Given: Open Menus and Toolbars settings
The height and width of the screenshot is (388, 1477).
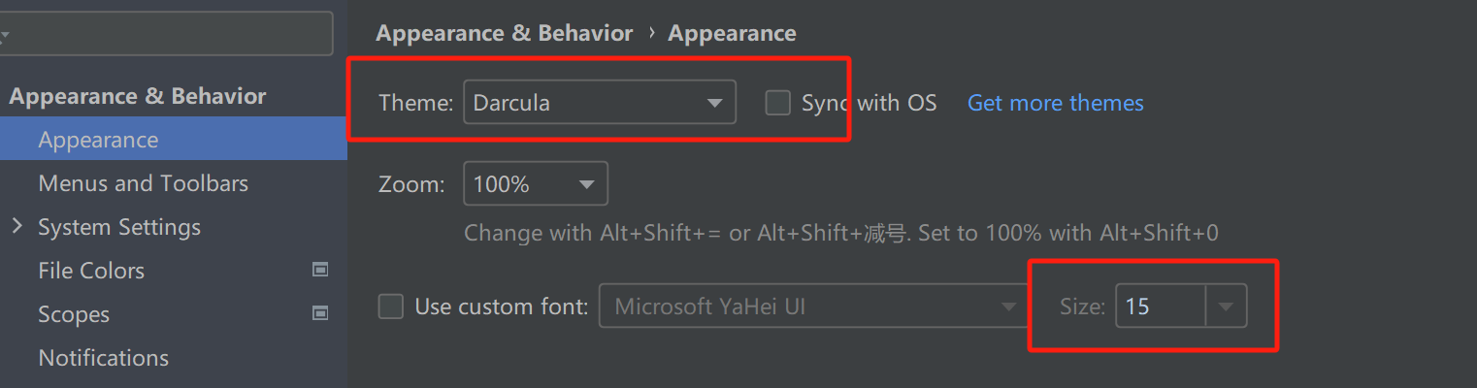Looking at the screenshot, I should pyautogui.click(x=143, y=183).
